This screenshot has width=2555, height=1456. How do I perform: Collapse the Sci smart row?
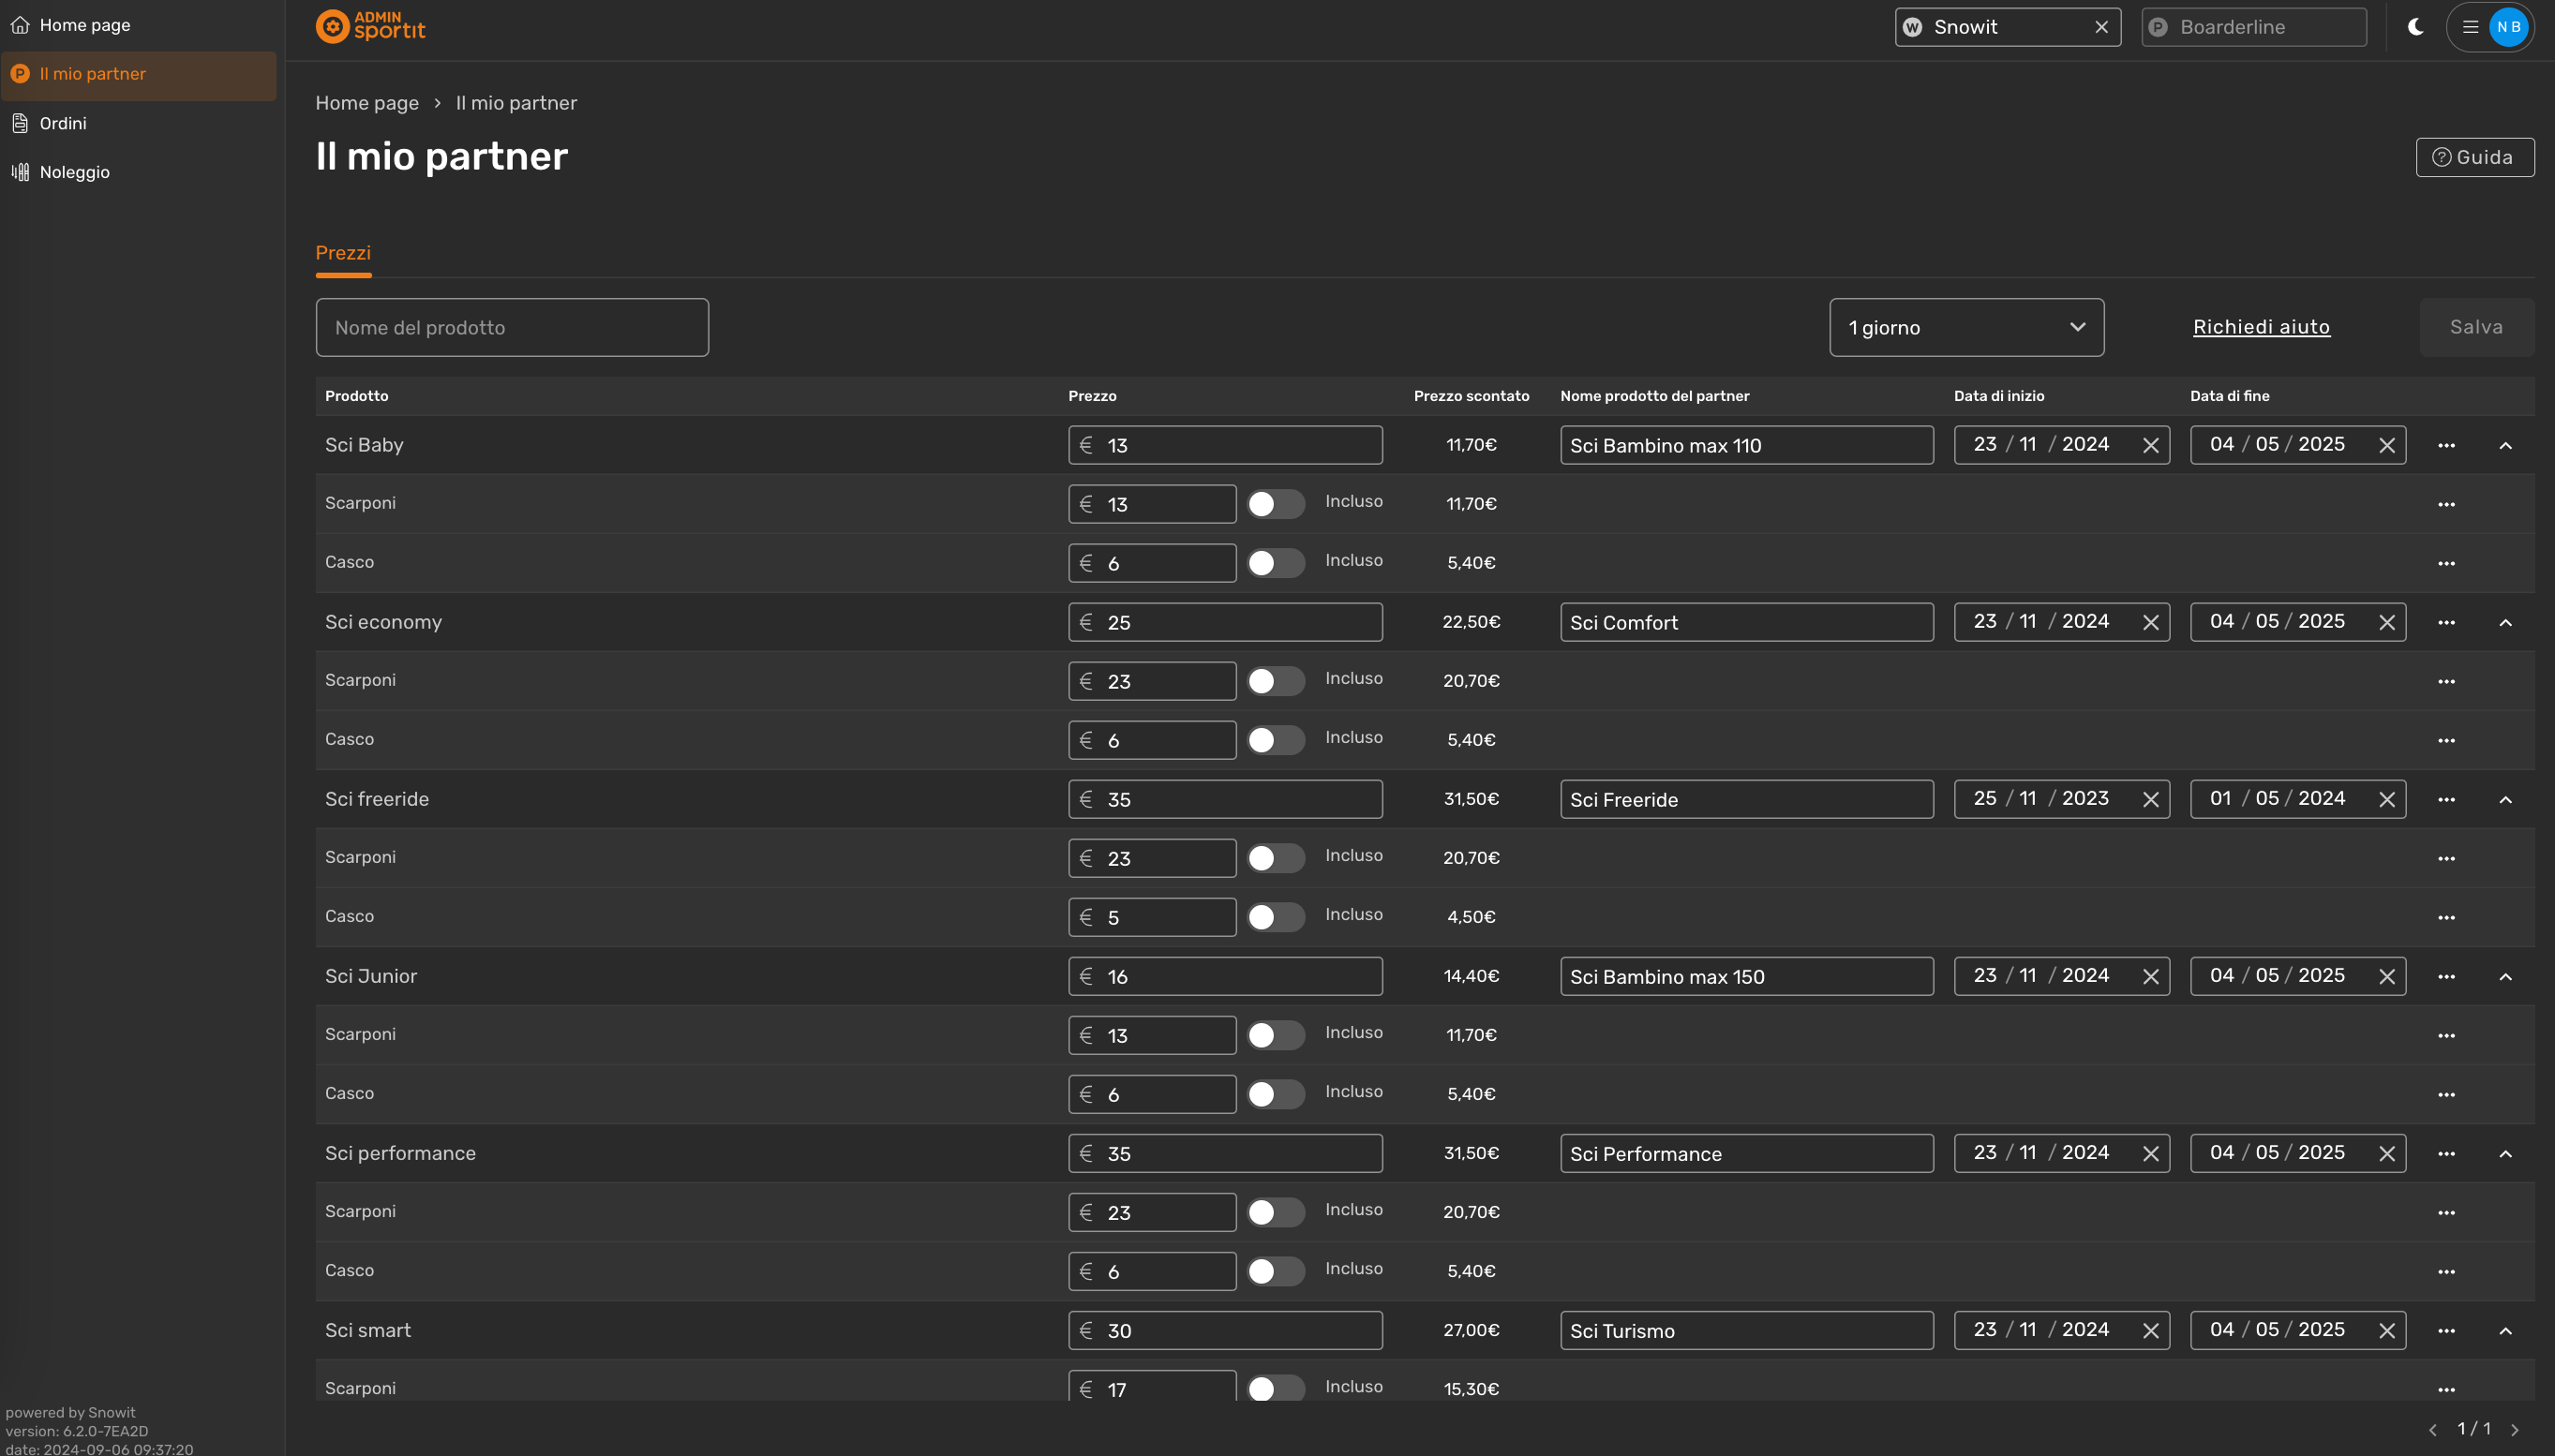(2505, 1331)
